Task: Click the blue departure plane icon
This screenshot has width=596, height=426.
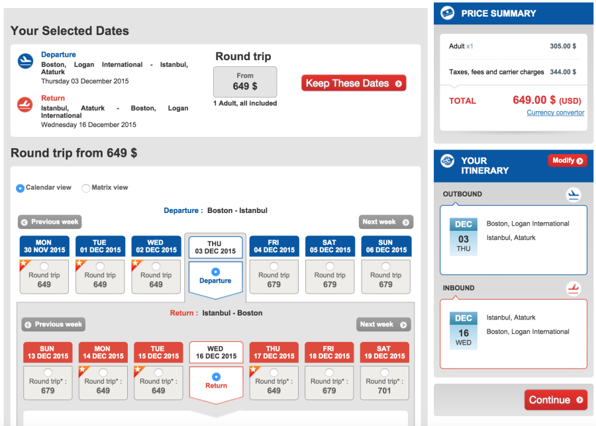Action: tap(25, 62)
